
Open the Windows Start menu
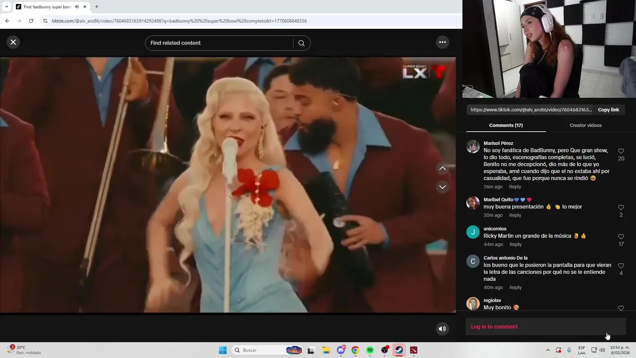coord(223,350)
